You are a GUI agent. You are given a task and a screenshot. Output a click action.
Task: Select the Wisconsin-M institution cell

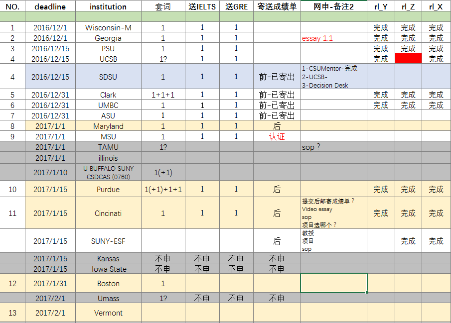[x=108, y=28]
